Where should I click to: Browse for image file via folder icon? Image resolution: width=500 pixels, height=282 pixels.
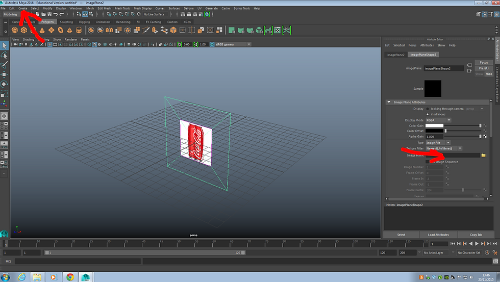(x=484, y=155)
